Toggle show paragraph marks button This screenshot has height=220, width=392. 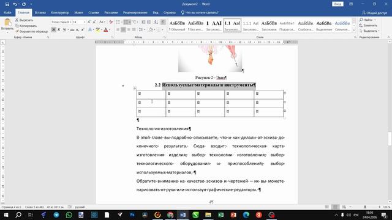click(163, 22)
